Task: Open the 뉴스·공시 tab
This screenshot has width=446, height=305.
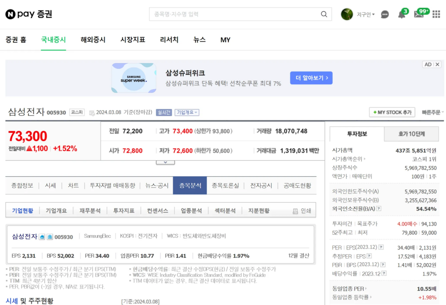Action: pyautogui.click(x=157, y=186)
